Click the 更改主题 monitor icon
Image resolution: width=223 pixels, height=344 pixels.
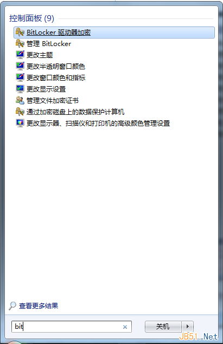(x=20, y=55)
